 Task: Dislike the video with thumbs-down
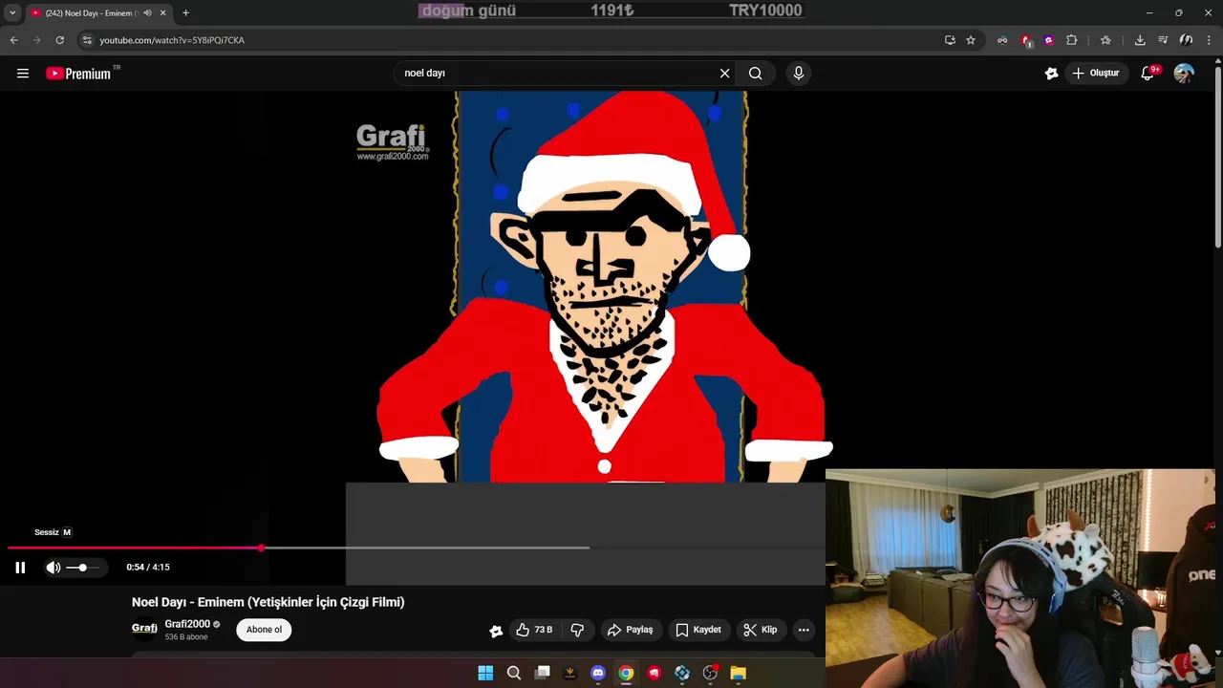(x=577, y=630)
